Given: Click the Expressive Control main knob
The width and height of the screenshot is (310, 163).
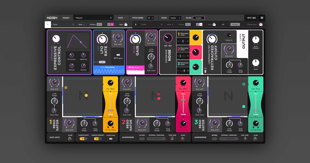Looking at the screenshot, I should point(56,39).
